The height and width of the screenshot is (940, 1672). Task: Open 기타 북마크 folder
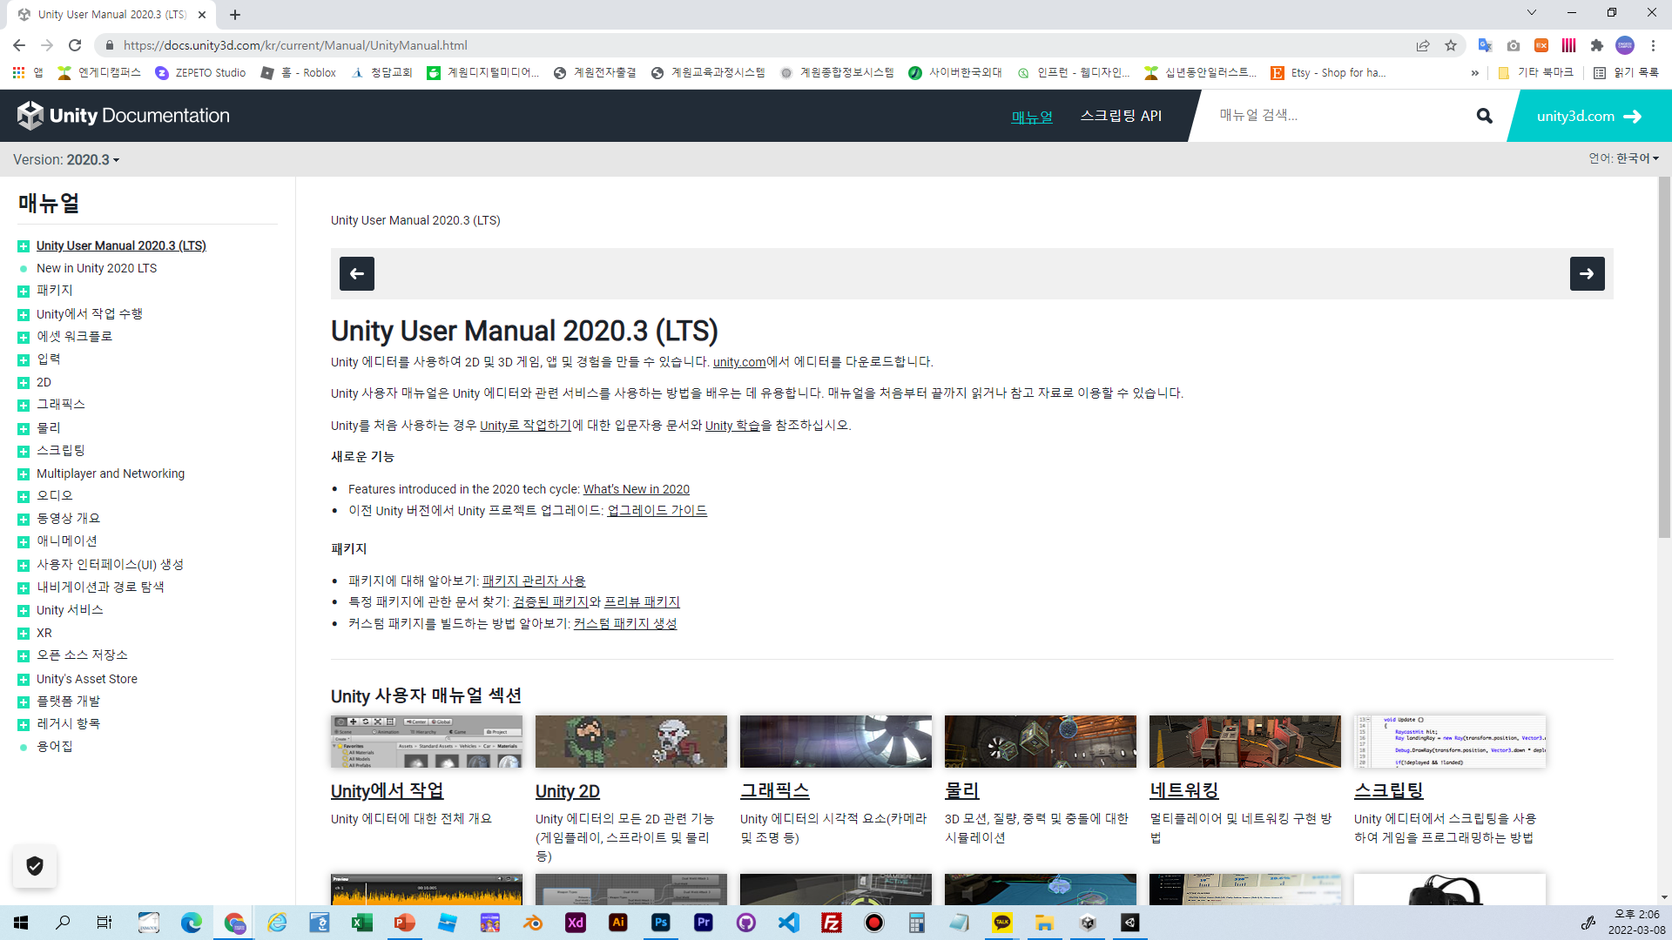(1536, 73)
